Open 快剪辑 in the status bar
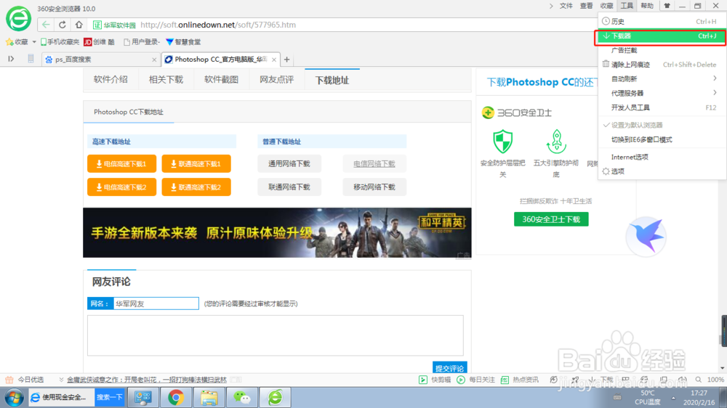The width and height of the screenshot is (727, 408). (x=435, y=380)
